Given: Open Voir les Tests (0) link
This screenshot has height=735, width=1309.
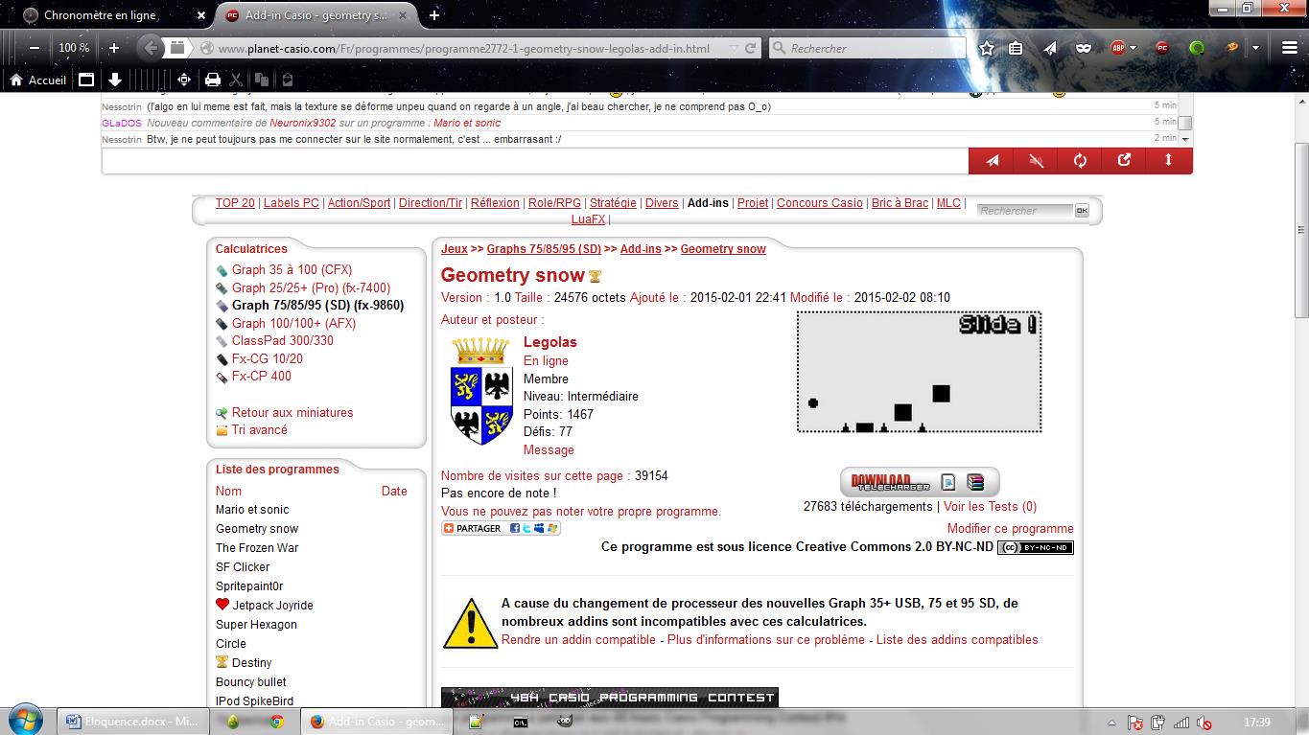Looking at the screenshot, I should tap(990, 507).
